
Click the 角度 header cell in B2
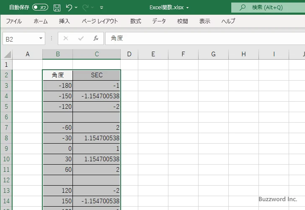[57, 75]
